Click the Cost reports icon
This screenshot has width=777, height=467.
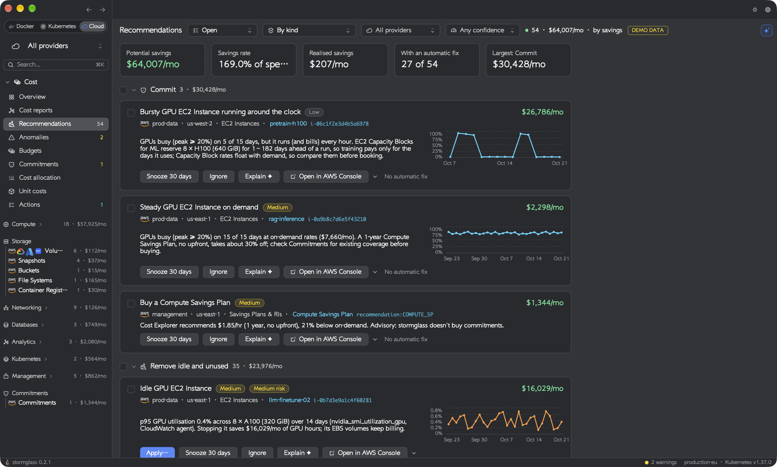point(12,110)
